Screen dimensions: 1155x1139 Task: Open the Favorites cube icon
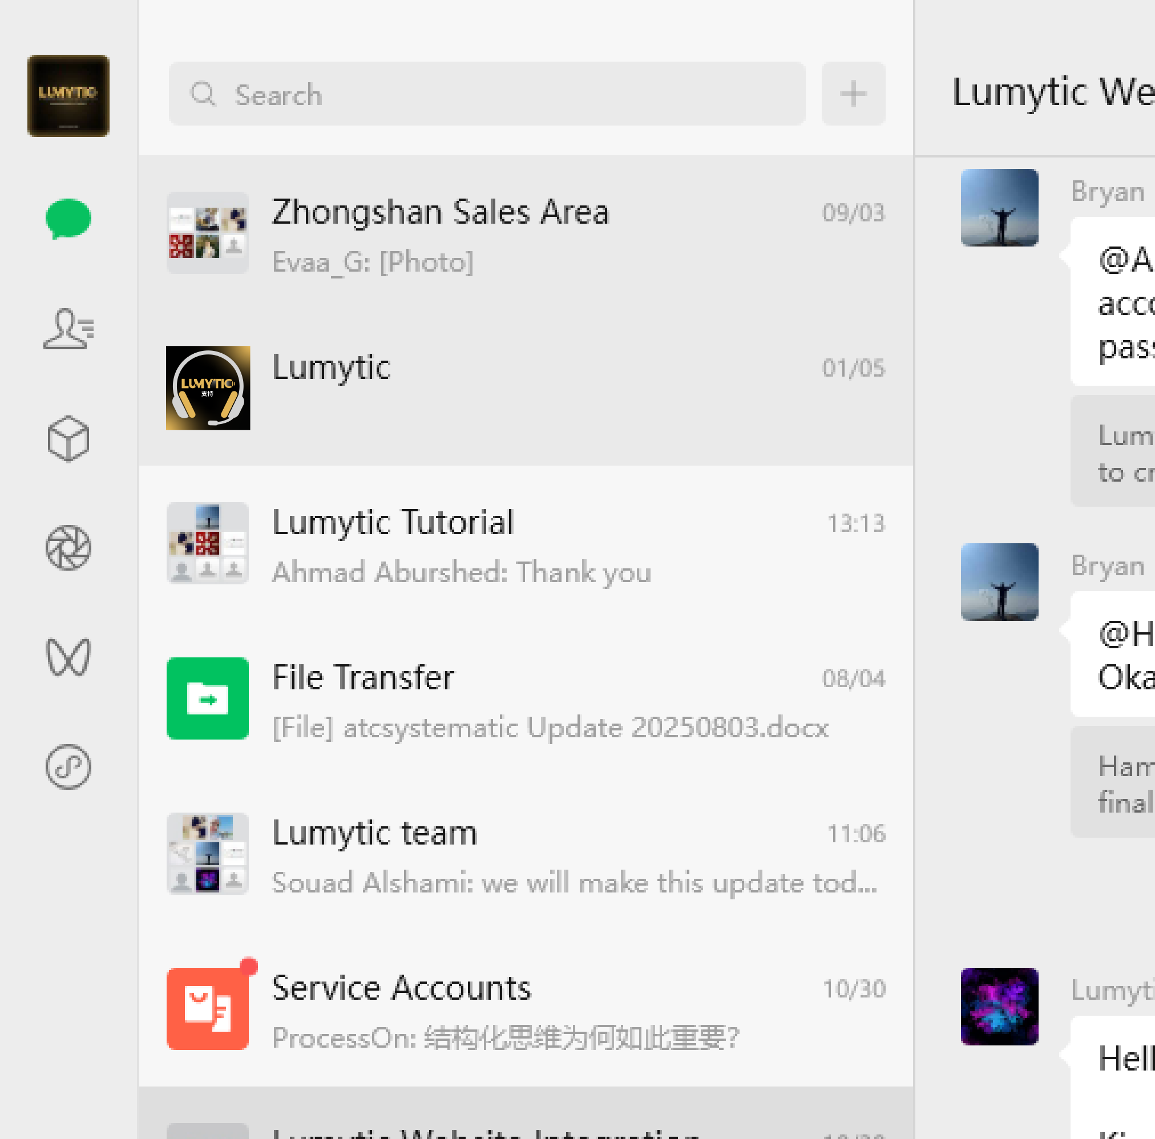click(68, 438)
